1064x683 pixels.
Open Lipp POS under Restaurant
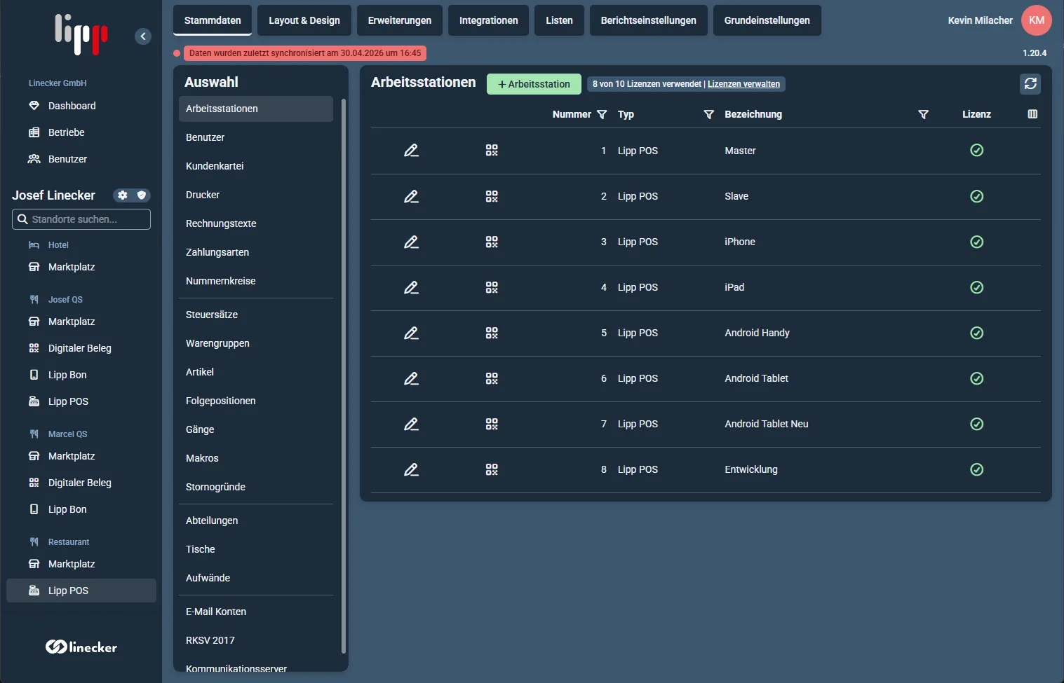(81, 591)
